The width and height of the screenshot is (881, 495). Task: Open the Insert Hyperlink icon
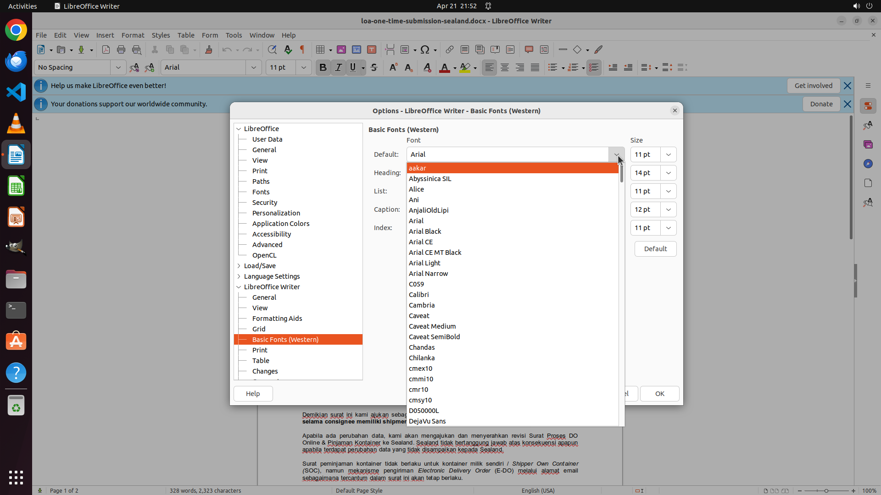pos(450,49)
